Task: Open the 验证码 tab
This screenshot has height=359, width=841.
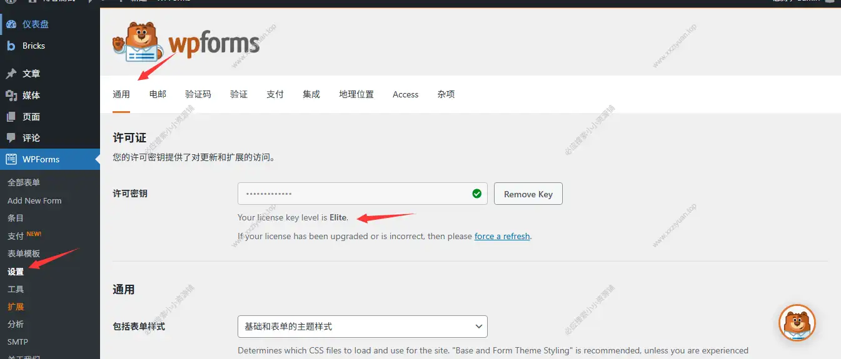Action: tap(198, 94)
